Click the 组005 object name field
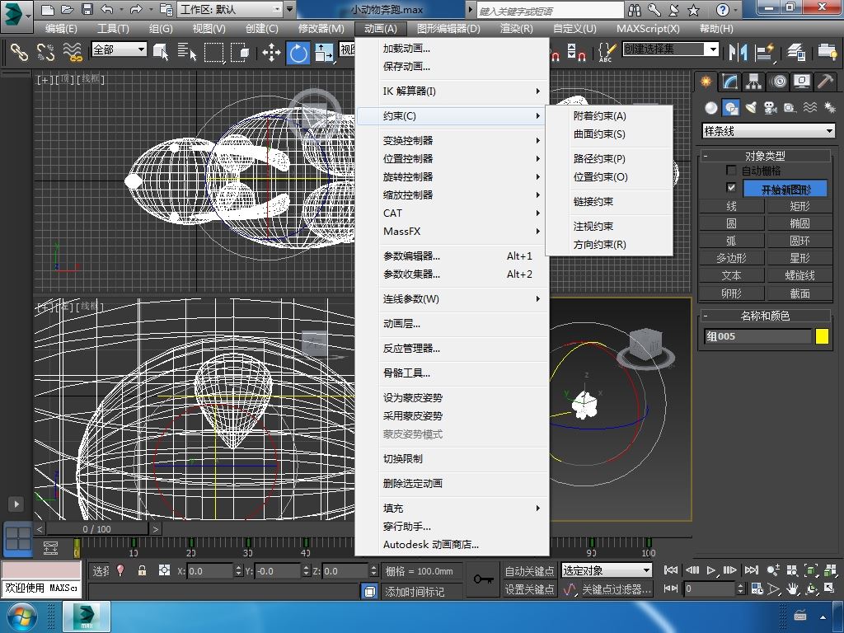844x633 pixels. 757,336
